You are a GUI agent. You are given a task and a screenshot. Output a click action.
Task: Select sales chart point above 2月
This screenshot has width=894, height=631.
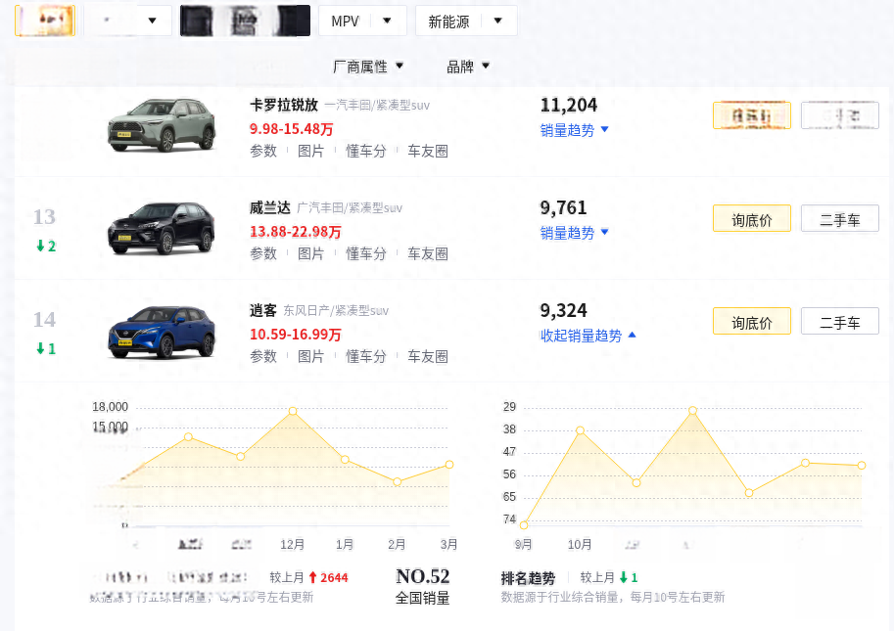click(x=398, y=481)
